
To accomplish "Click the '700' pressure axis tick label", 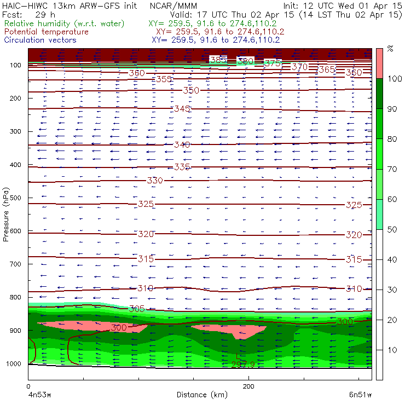I will pos(15,264).
